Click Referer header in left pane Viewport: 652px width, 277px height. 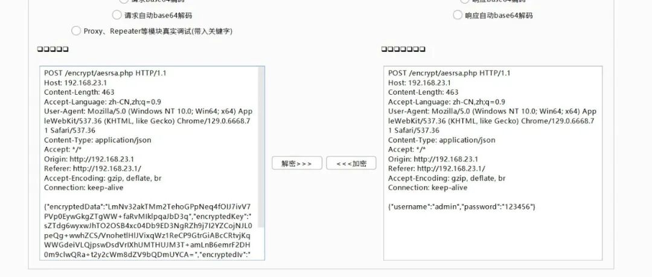[93, 169]
